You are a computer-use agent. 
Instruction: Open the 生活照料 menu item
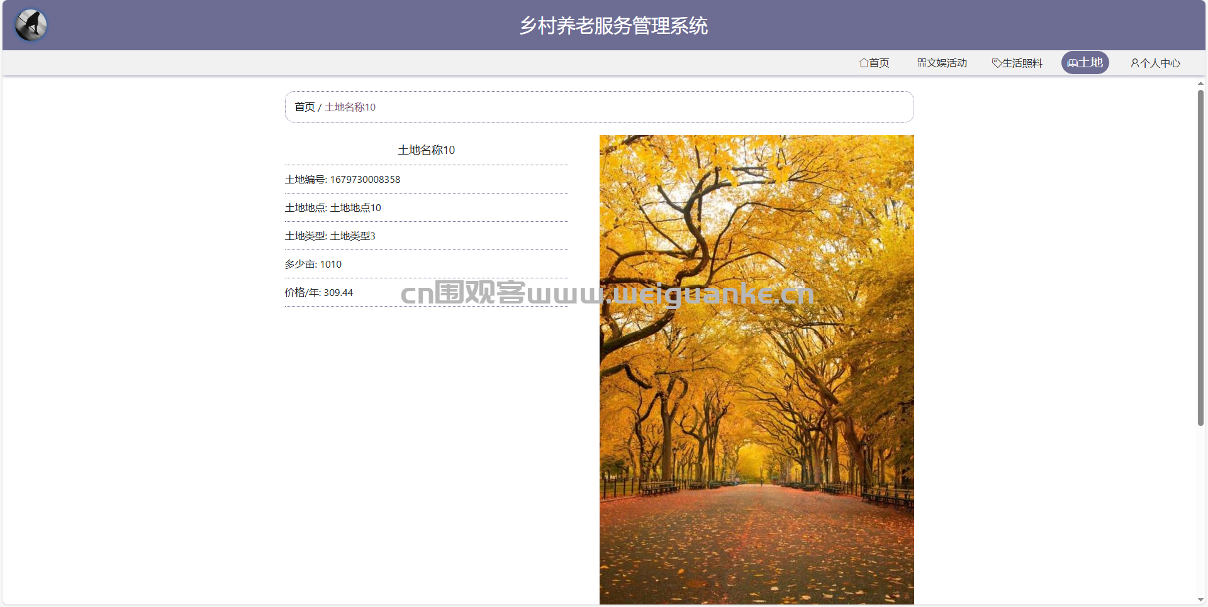click(x=1017, y=63)
